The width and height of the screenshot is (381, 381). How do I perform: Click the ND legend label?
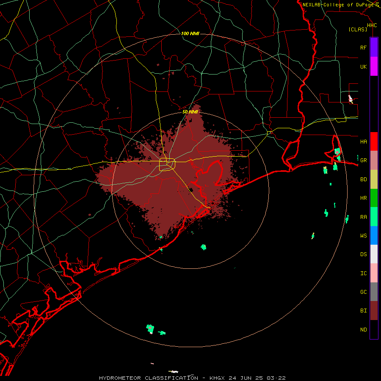[x=363, y=329]
